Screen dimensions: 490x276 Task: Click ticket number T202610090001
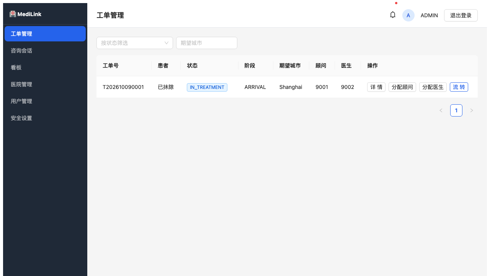click(x=123, y=87)
